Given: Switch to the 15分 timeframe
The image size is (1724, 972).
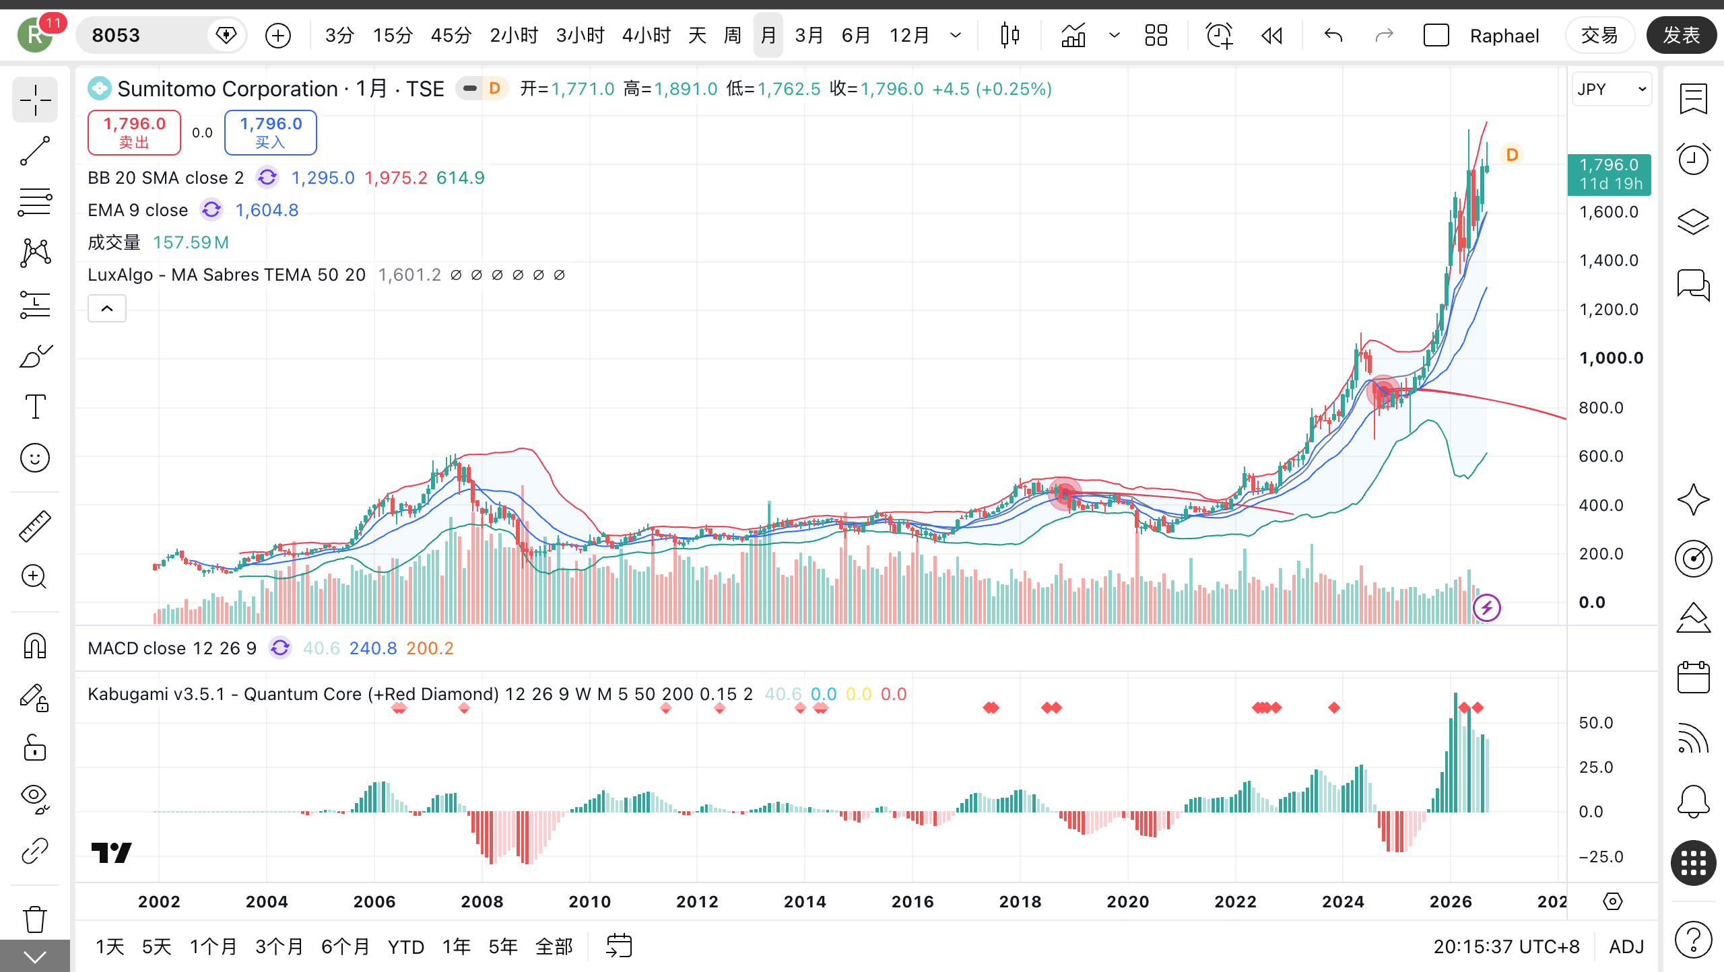Looking at the screenshot, I should point(393,35).
